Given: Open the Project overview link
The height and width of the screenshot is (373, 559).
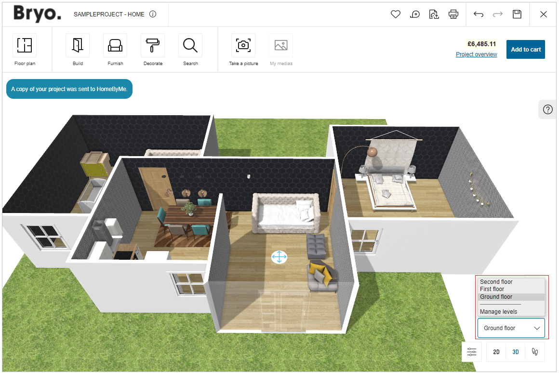Looking at the screenshot, I should [x=476, y=54].
